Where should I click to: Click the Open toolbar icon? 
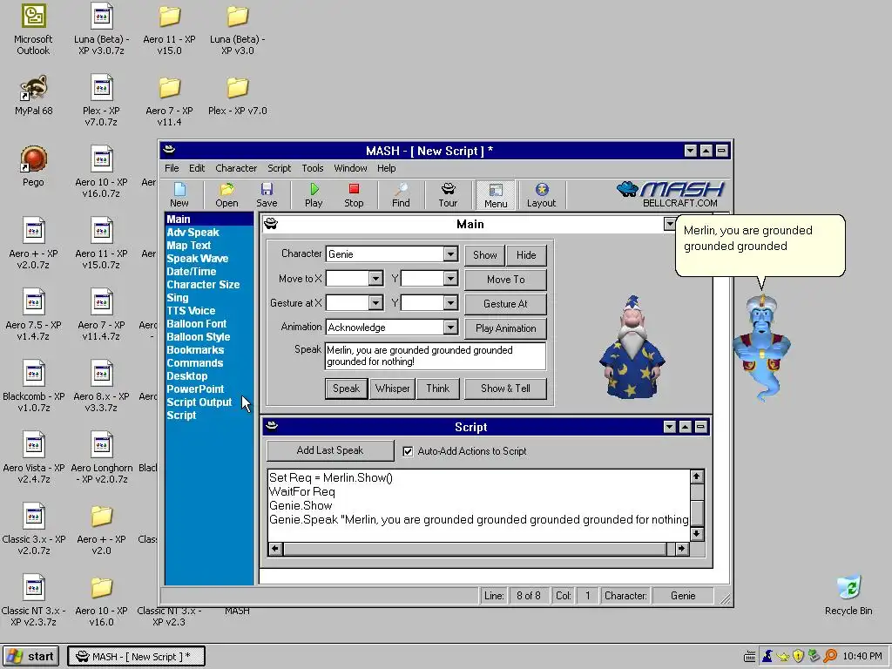[226, 194]
